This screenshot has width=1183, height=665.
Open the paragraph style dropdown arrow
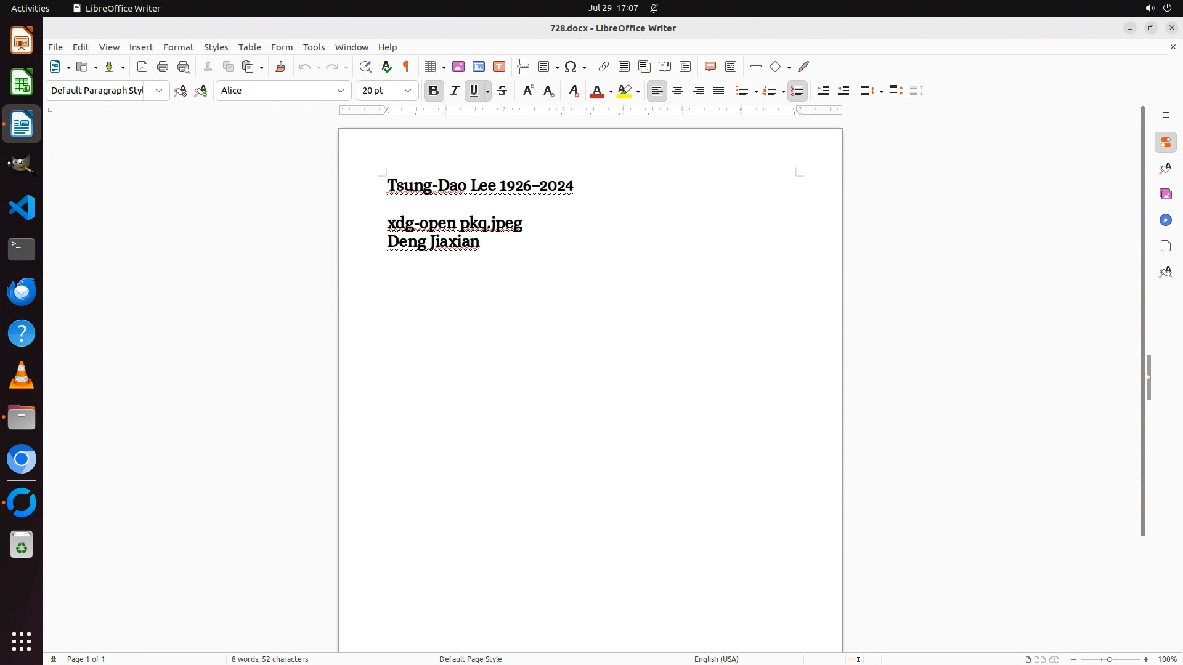click(x=159, y=91)
